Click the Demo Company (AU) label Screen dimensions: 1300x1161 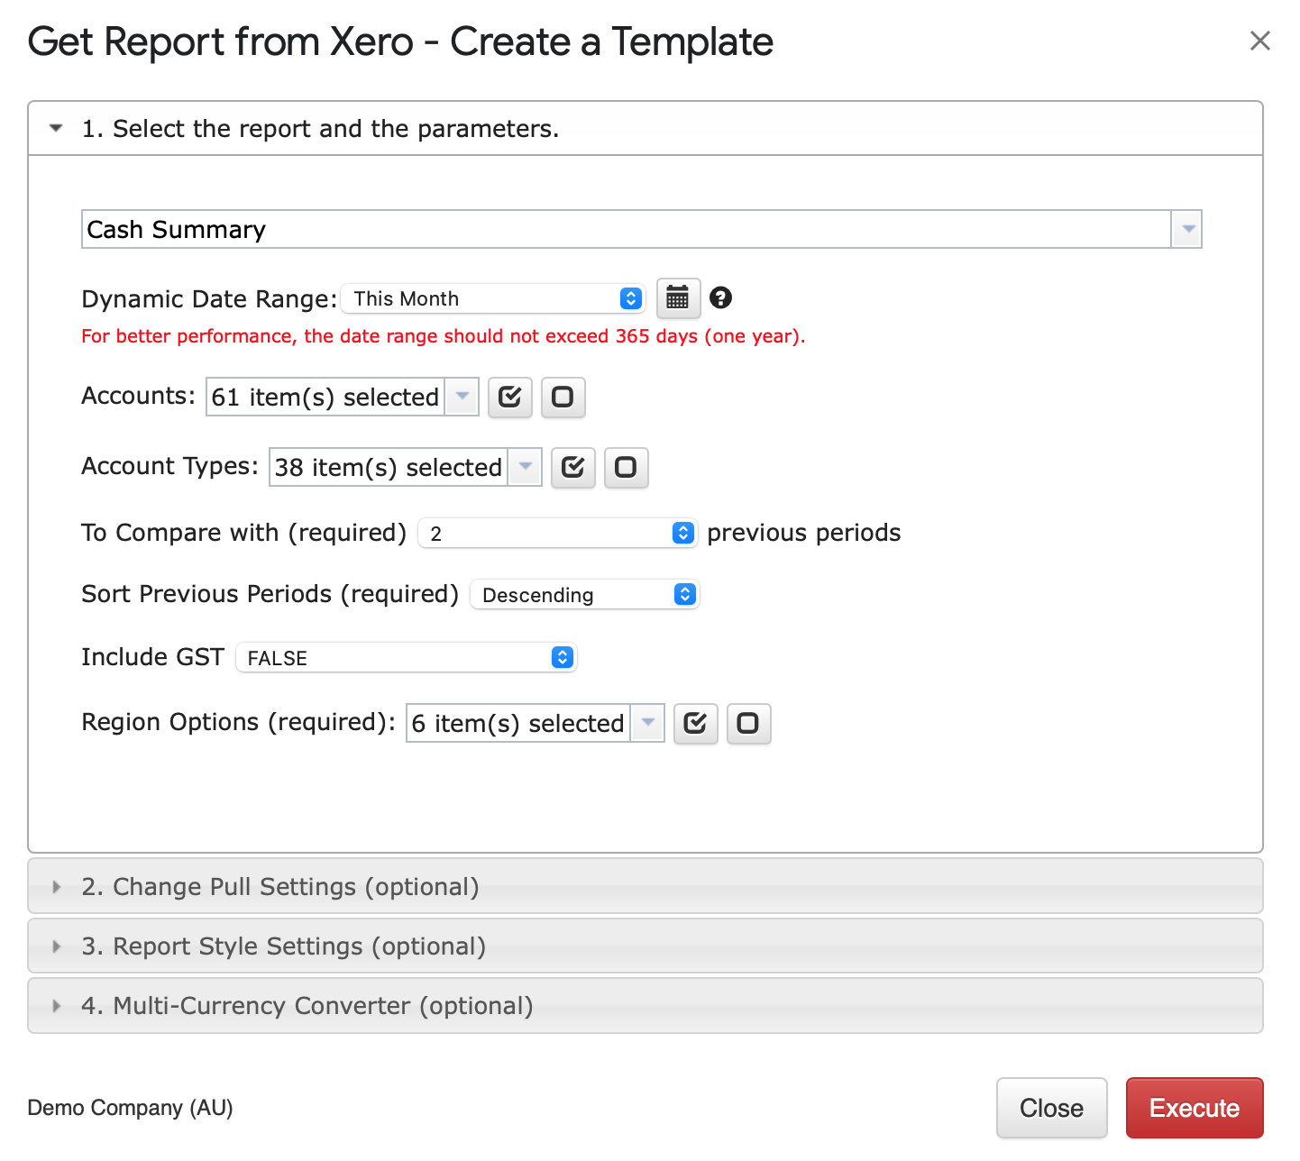tap(131, 1108)
